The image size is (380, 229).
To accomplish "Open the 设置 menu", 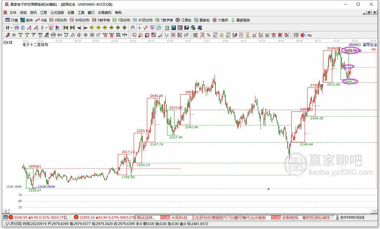I will click(71, 12).
